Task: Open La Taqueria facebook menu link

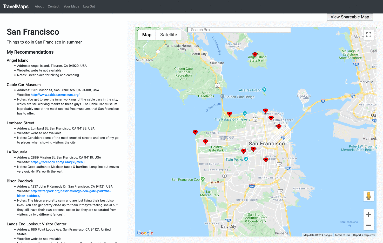Action: [x=58, y=162]
